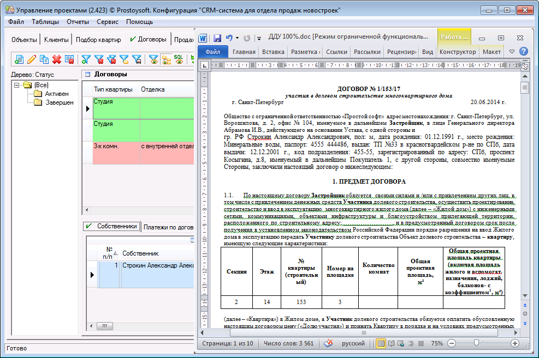Save the Word document with floppy icon
Viewport: 539px width, 358px height.
tap(217, 38)
